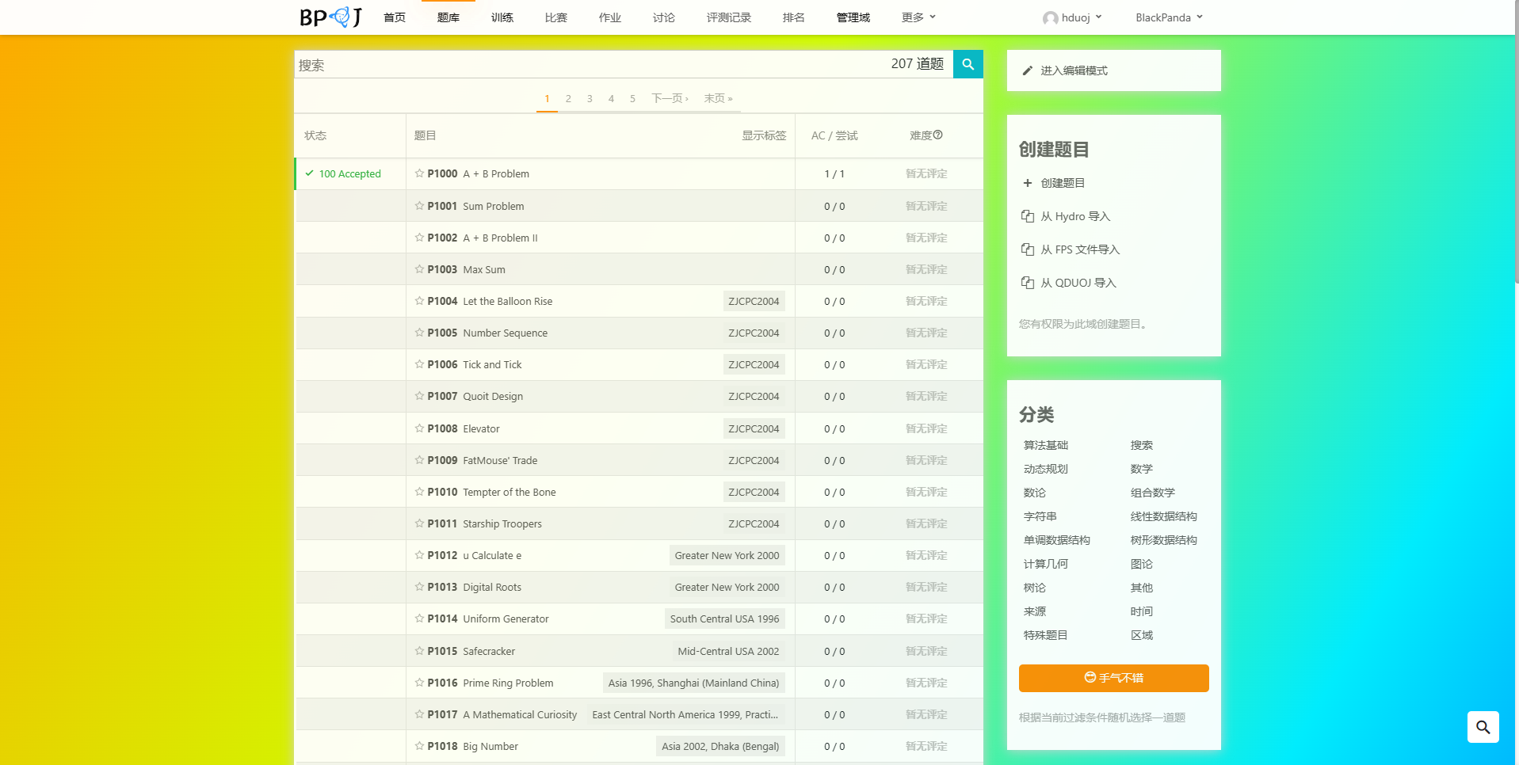This screenshot has width=1519, height=765.
Task: Click star icon for P1018 Big Number
Action: [419, 745]
